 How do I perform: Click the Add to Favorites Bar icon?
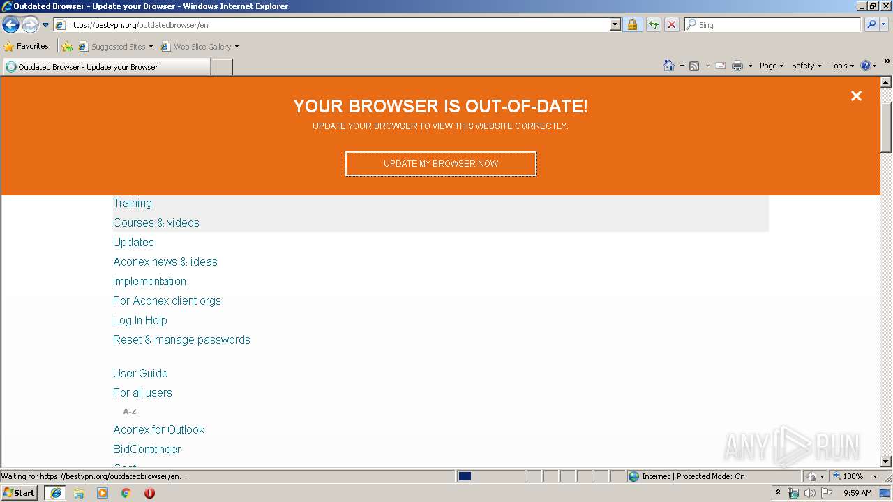tap(67, 47)
